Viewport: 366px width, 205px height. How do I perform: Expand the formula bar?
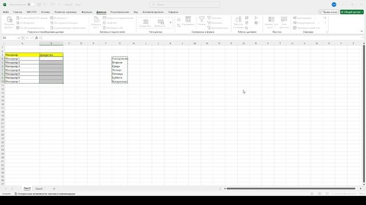363,38
